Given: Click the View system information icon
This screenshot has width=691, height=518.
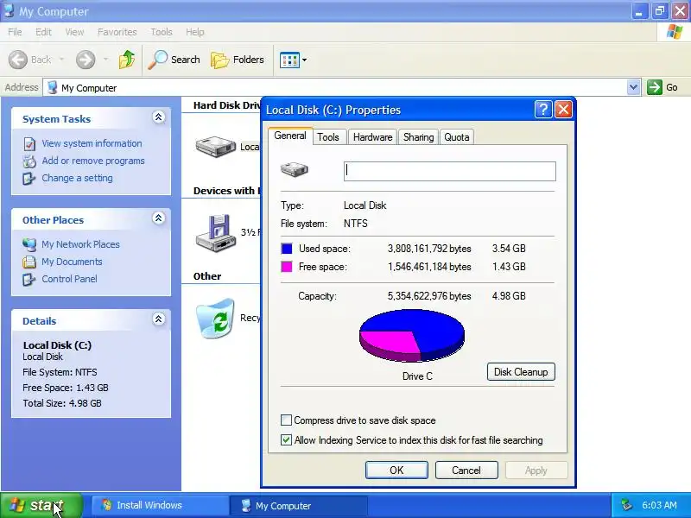Looking at the screenshot, I should pos(29,143).
